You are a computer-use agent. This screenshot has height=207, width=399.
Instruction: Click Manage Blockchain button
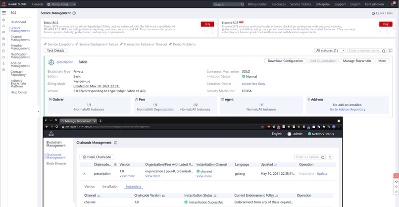[x=357, y=61]
